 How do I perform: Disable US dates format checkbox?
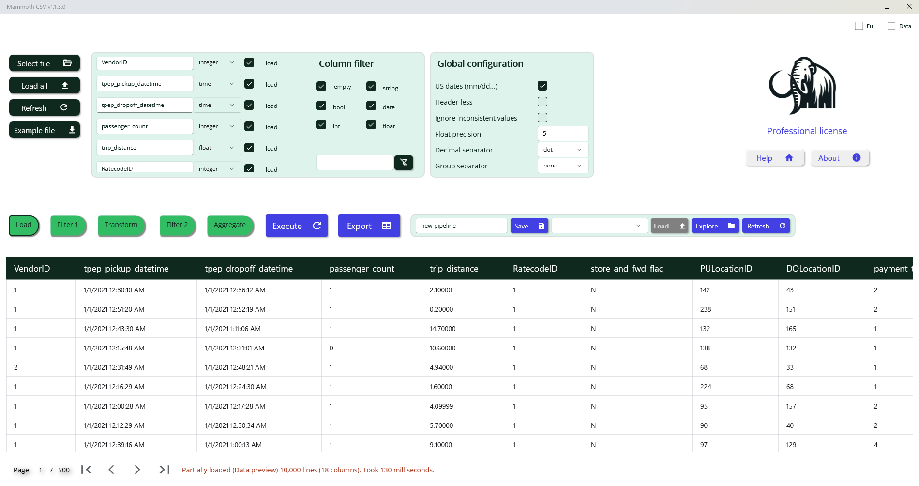point(542,86)
